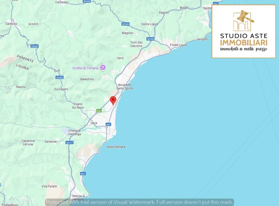Click the SS1 shield near Leca
This screenshot has height=206, width=279.
click(108, 124)
